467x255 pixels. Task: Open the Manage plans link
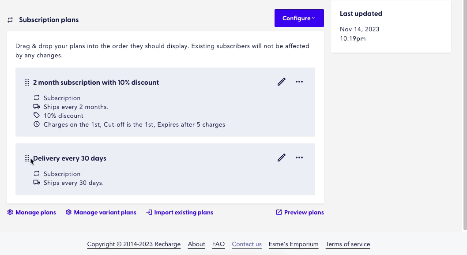click(x=35, y=212)
